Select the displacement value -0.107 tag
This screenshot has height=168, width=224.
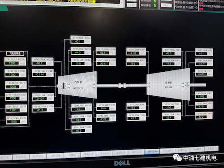(x=43, y=97)
